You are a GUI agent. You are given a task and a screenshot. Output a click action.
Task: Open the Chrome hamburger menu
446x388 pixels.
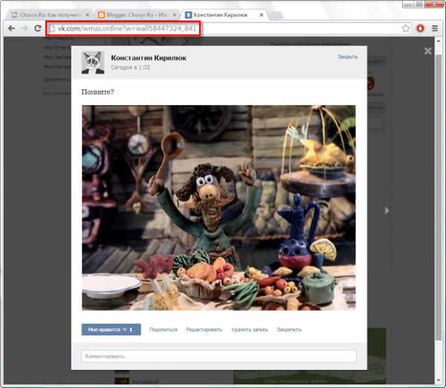(435, 28)
